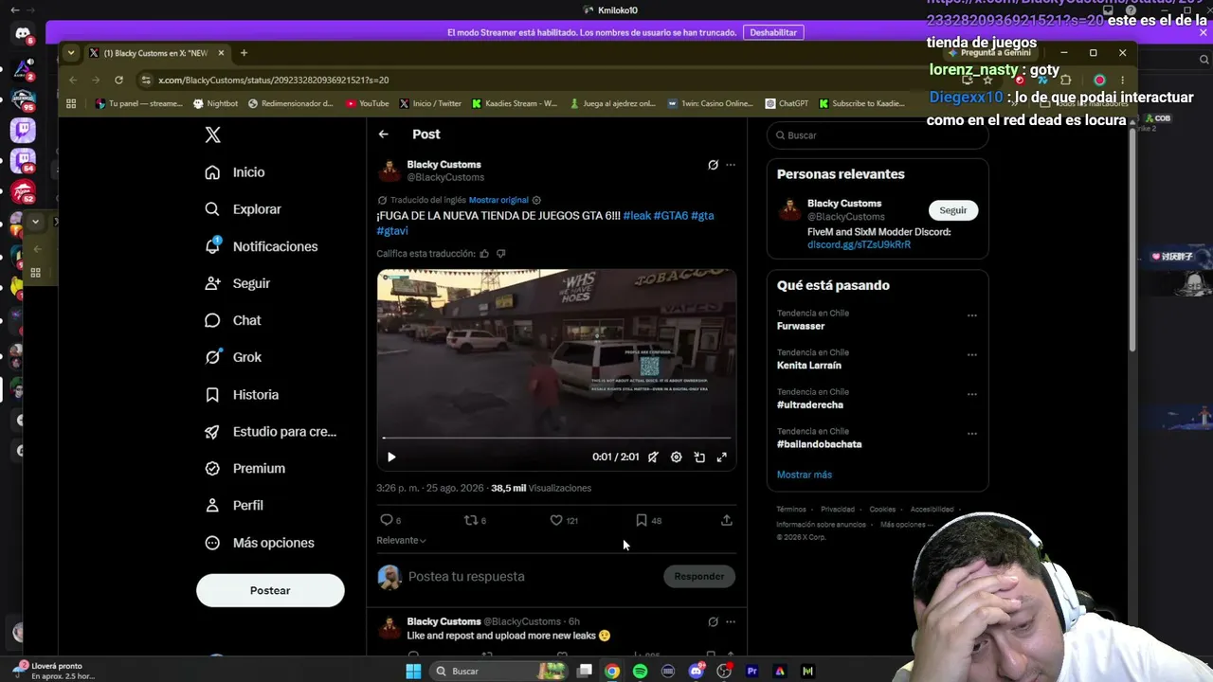
Task: Click Mostrar más under trends
Action: click(x=805, y=475)
